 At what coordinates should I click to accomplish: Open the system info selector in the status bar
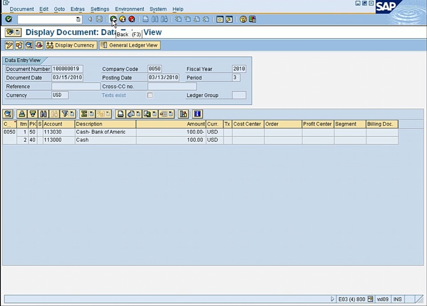370,299
